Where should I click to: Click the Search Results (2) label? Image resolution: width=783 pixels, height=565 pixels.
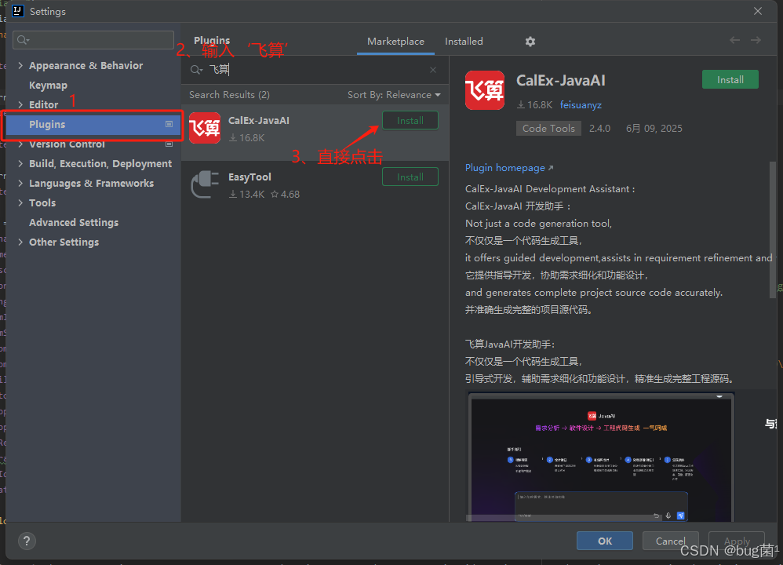(x=229, y=95)
